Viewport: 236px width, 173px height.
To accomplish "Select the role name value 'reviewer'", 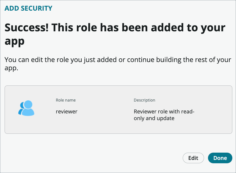I will (66, 112).
